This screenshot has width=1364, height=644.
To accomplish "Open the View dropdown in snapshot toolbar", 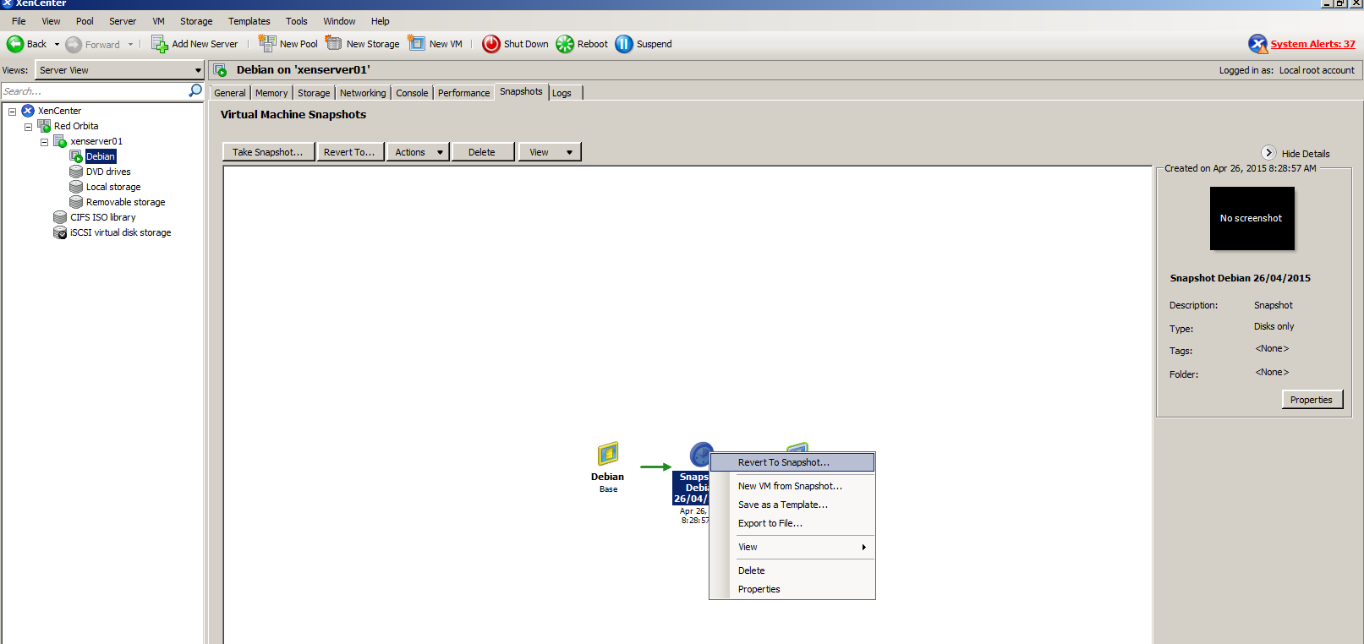I will [550, 152].
